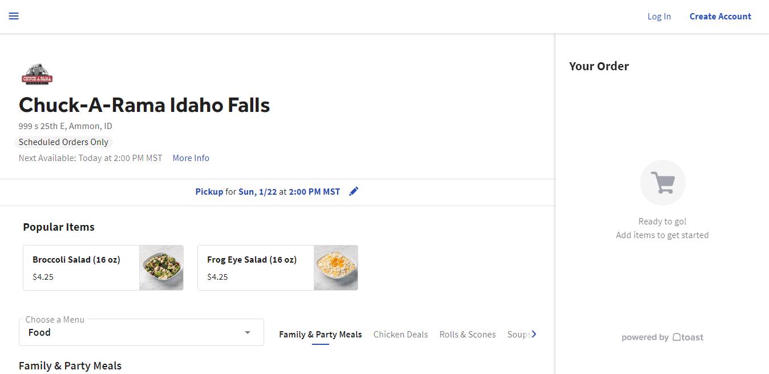Click the Create Account link
This screenshot has height=374, width=769.
click(x=720, y=17)
